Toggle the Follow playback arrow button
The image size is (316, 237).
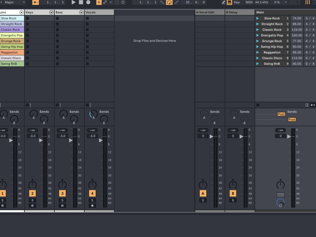tap(35, 2)
